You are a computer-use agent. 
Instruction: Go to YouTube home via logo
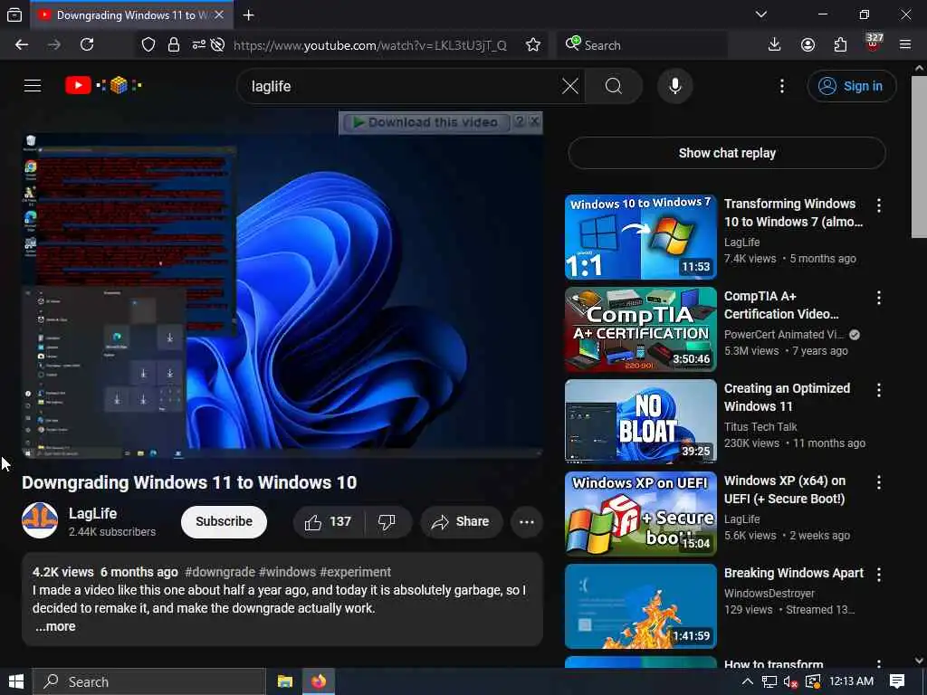[103, 86]
